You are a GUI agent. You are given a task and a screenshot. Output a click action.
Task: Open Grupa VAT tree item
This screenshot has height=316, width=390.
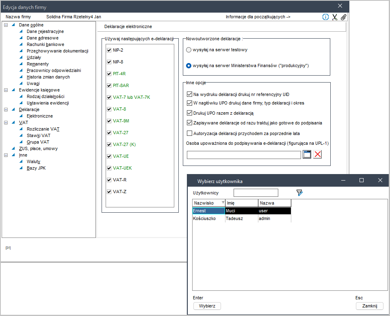[38, 142]
